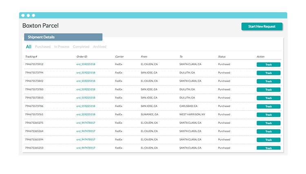This screenshot has width=306, height=174.
Task: Select the Shipment Details header tab
Action: click(x=63, y=37)
